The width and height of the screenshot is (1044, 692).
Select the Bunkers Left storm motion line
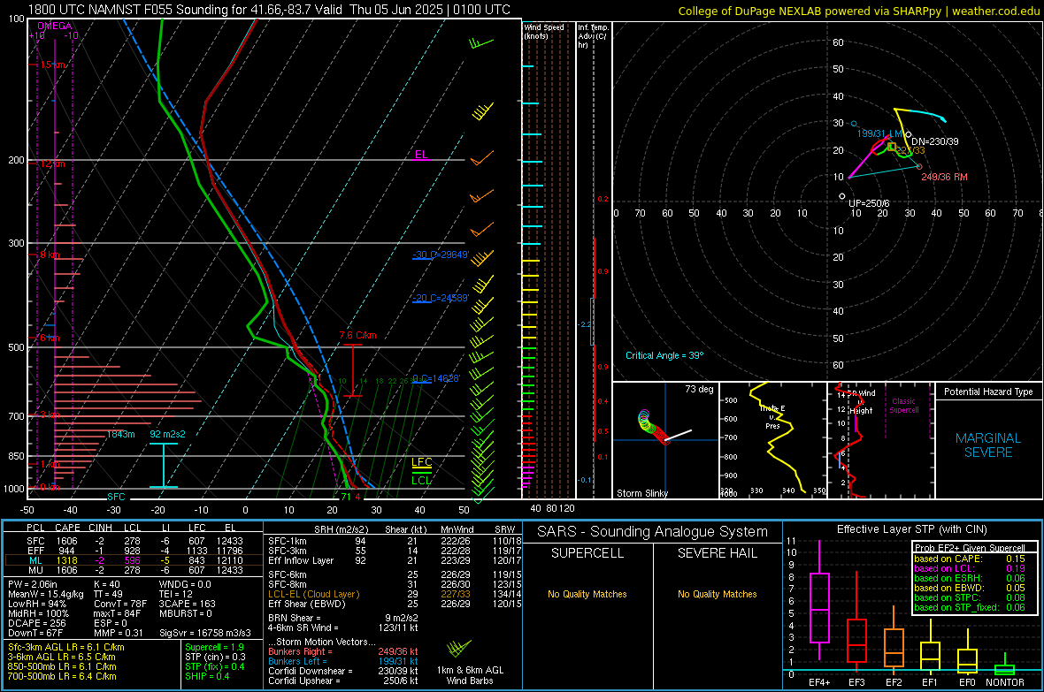pyautogui.click(x=343, y=661)
